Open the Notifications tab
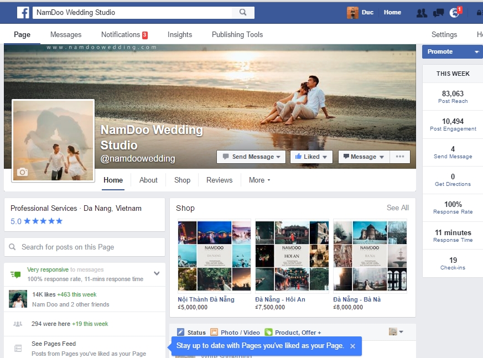This screenshot has width=483, height=358. click(x=124, y=34)
